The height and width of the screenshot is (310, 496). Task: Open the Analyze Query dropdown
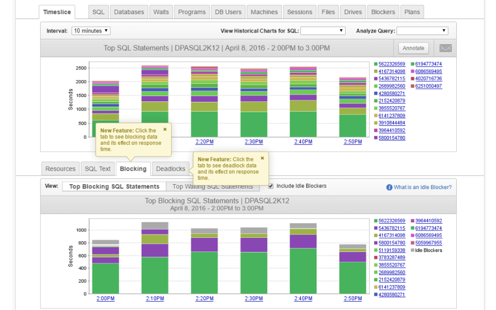tap(422, 31)
